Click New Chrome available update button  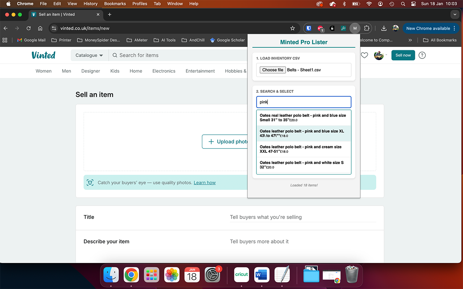coord(430,28)
